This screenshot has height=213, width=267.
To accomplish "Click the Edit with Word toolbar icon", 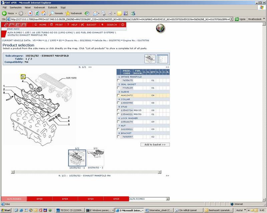I will 110,13.
